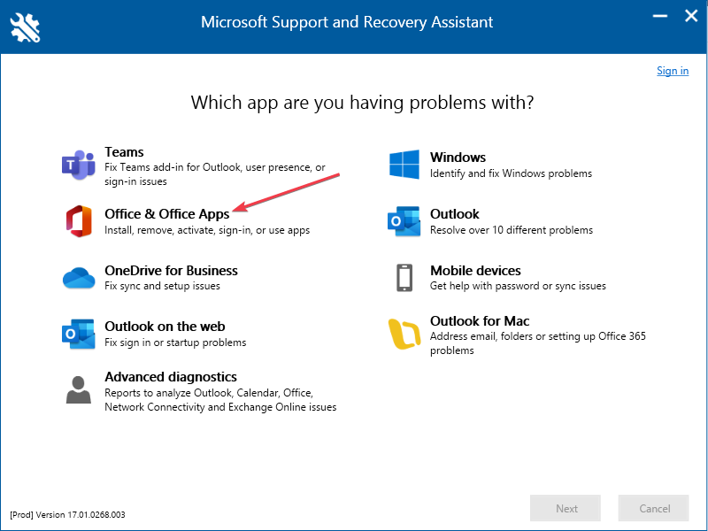Select the Advanced diagnostics person icon

78,387
